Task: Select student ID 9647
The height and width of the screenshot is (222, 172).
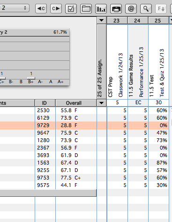Action: pos(43,133)
